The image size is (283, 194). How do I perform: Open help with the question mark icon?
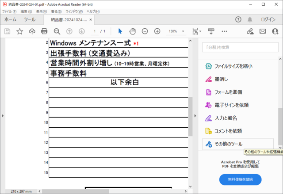point(238,19)
